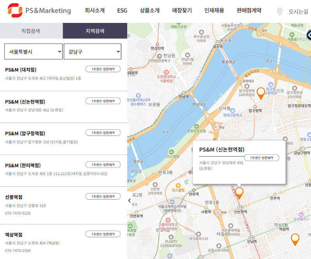
Task: Open the 회사소개 menu
Action: click(94, 10)
